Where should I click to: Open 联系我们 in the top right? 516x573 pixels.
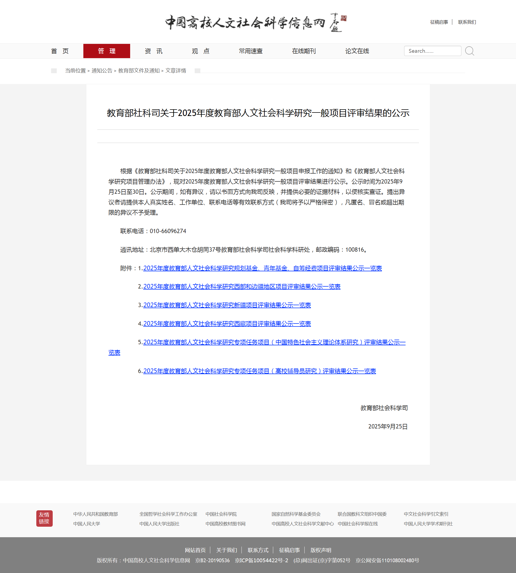click(467, 22)
